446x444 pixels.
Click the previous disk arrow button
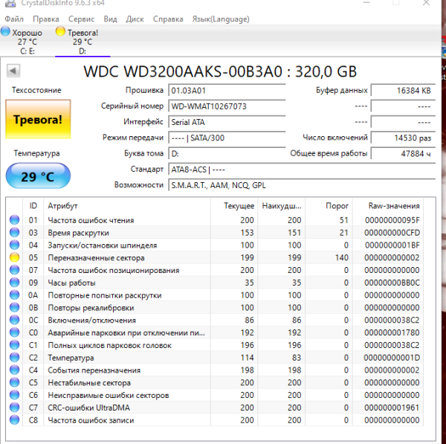[x=13, y=71]
